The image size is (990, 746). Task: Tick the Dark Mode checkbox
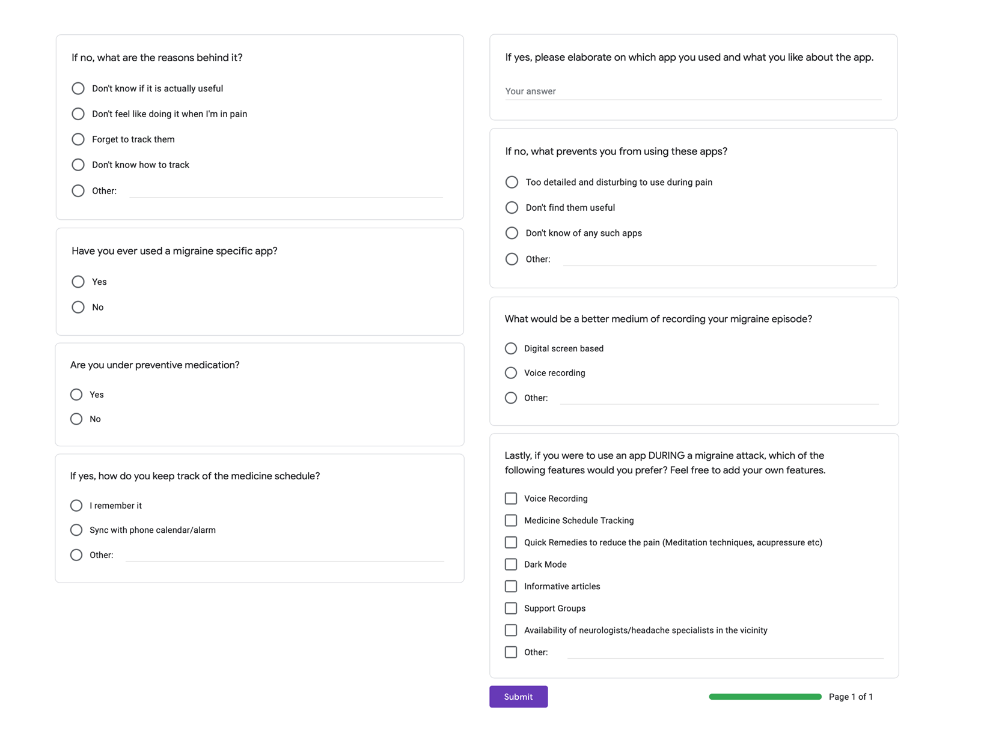(x=511, y=565)
